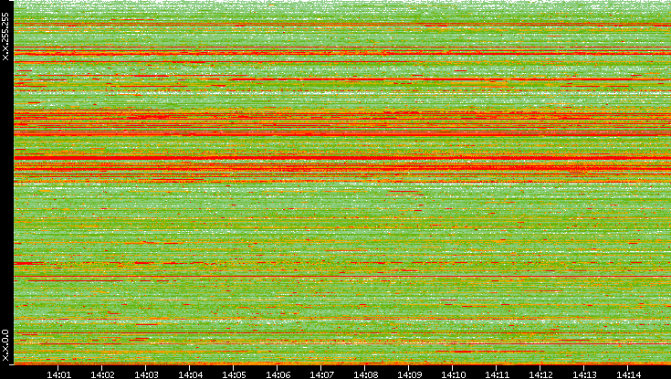Select the 14:05 time axis label
The image size is (671, 379).
[234, 374]
